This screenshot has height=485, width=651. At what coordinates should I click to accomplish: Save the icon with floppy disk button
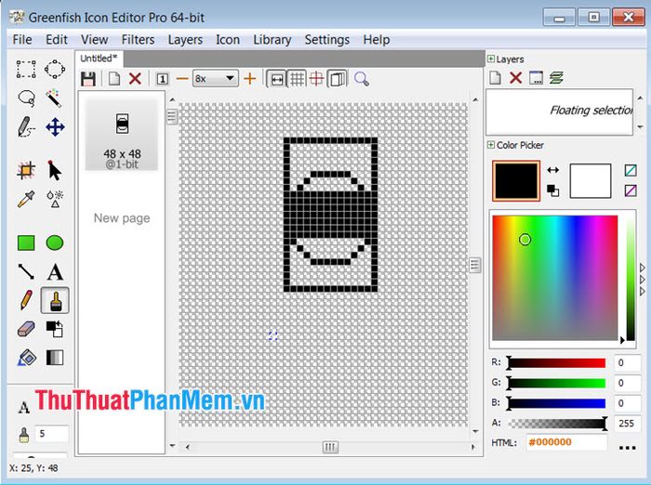[87, 79]
